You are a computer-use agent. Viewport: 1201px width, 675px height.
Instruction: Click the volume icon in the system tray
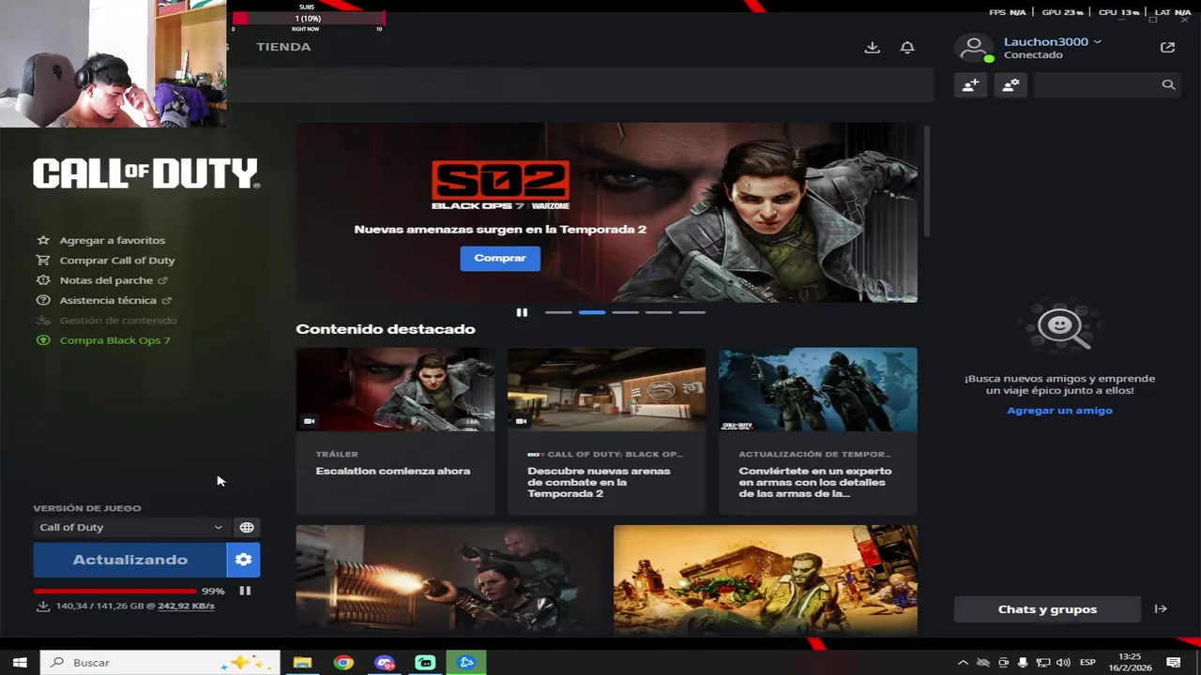[1062, 663]
